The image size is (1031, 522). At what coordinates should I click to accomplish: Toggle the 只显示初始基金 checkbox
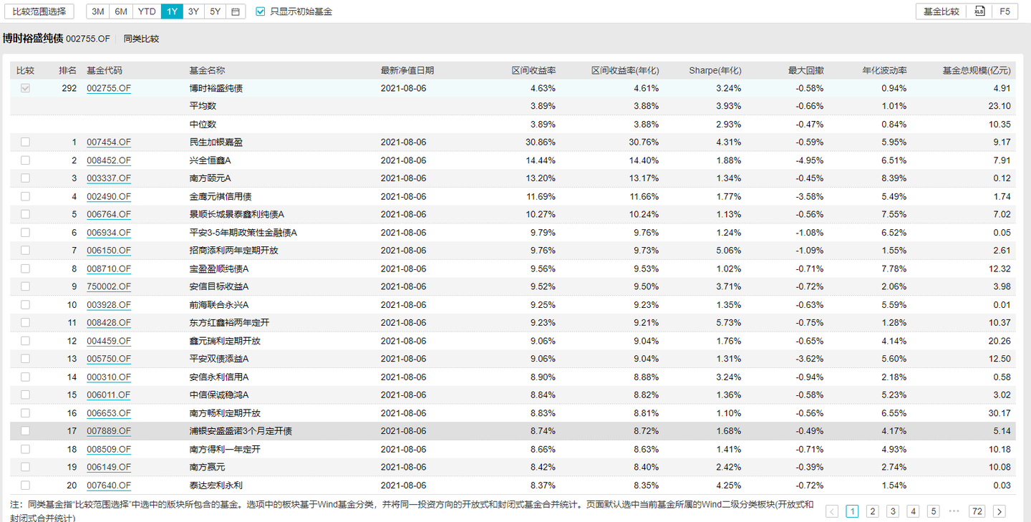coord(261,11)
